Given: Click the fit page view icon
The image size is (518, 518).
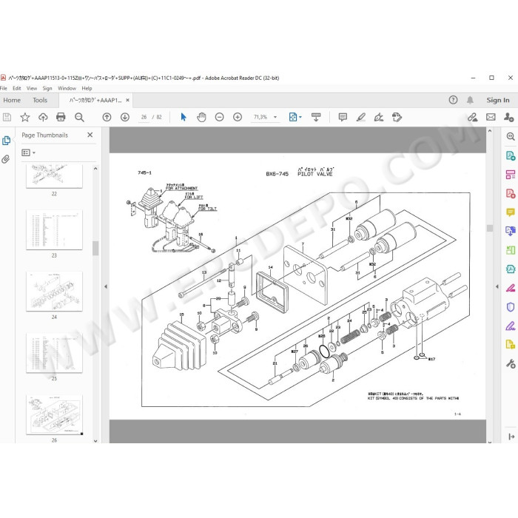Looking at the screenshot, I should (293, 117).
